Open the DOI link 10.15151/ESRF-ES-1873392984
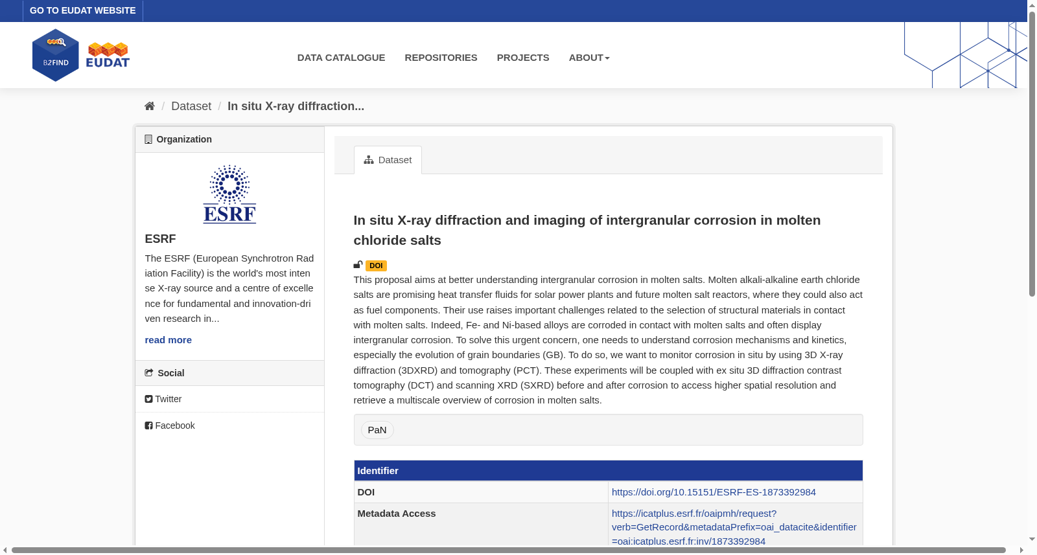Screen dimensions: 1037x555 [714, 492]
